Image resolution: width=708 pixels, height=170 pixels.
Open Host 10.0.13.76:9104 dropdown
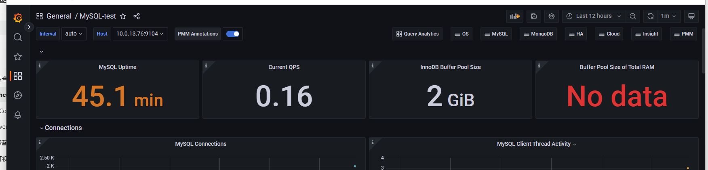[140, 34]
